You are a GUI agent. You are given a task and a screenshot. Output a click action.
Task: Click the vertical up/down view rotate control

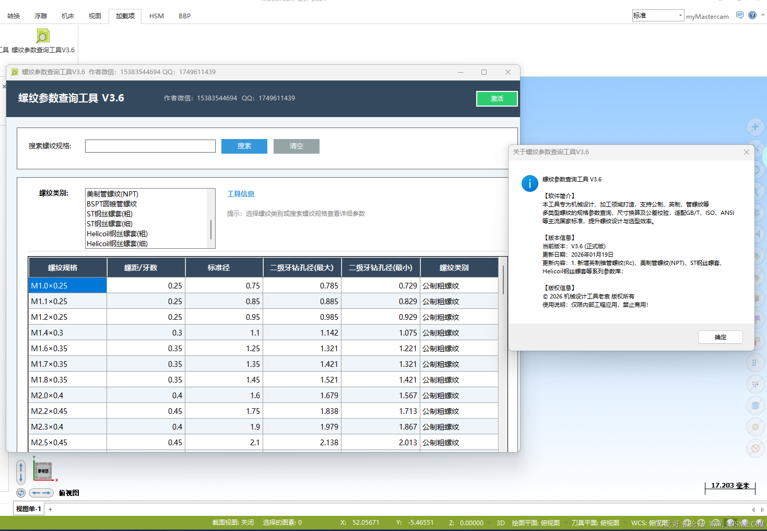click(21, 472)
